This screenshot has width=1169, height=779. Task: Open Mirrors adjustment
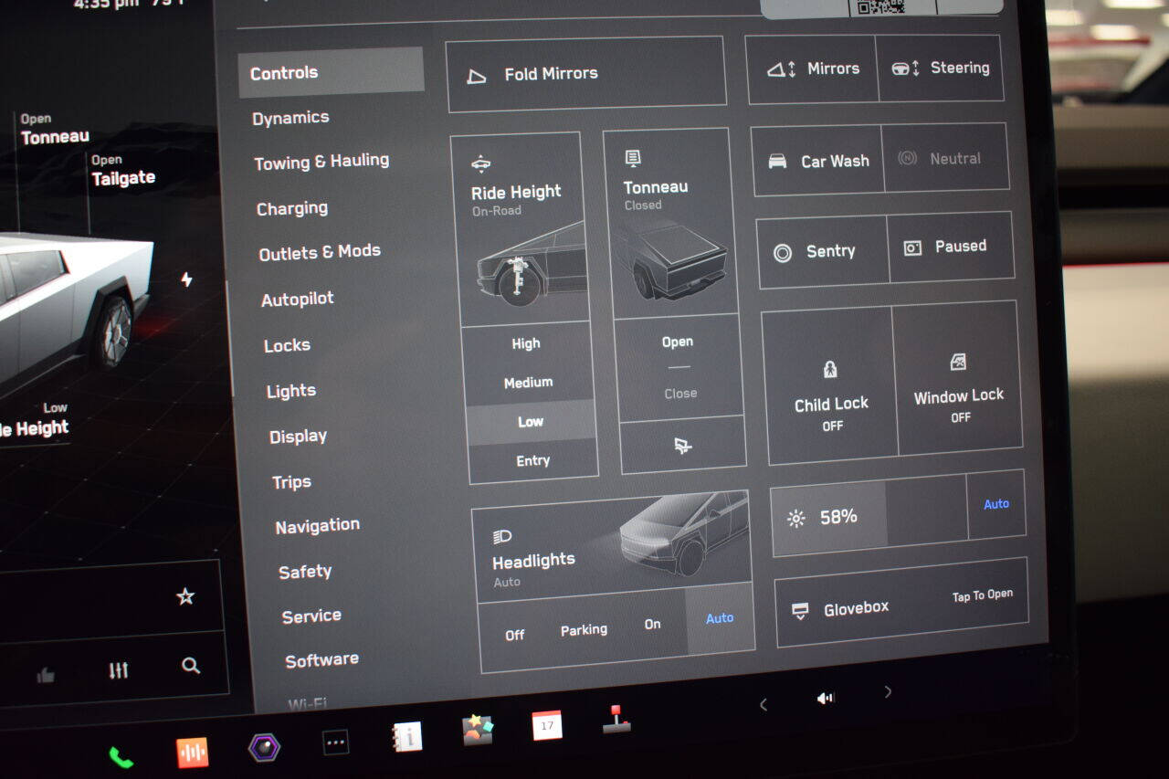[x=812, y=68]
